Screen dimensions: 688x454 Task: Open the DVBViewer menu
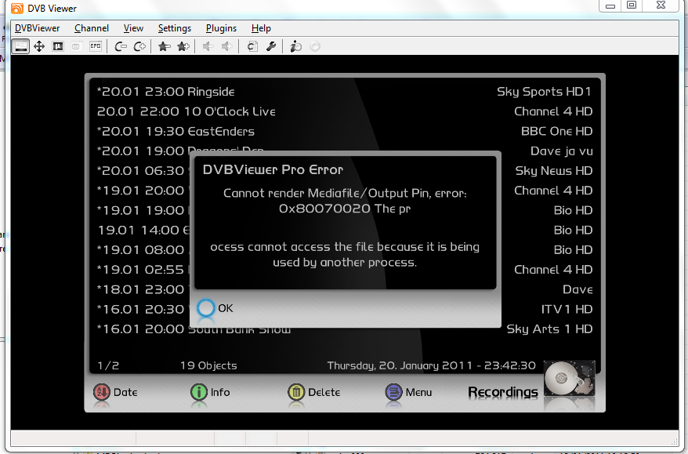click(x=38, y=28)
